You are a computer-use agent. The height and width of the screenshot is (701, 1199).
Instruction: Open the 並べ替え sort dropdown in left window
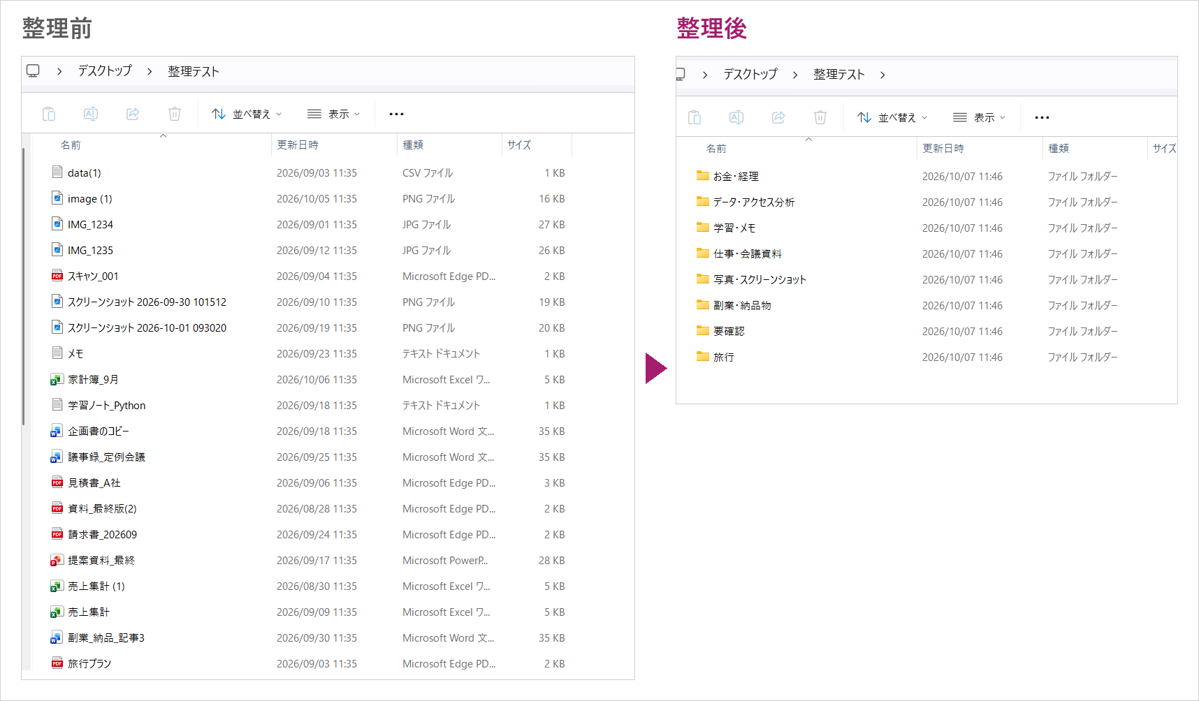click(x=247, y=114)
